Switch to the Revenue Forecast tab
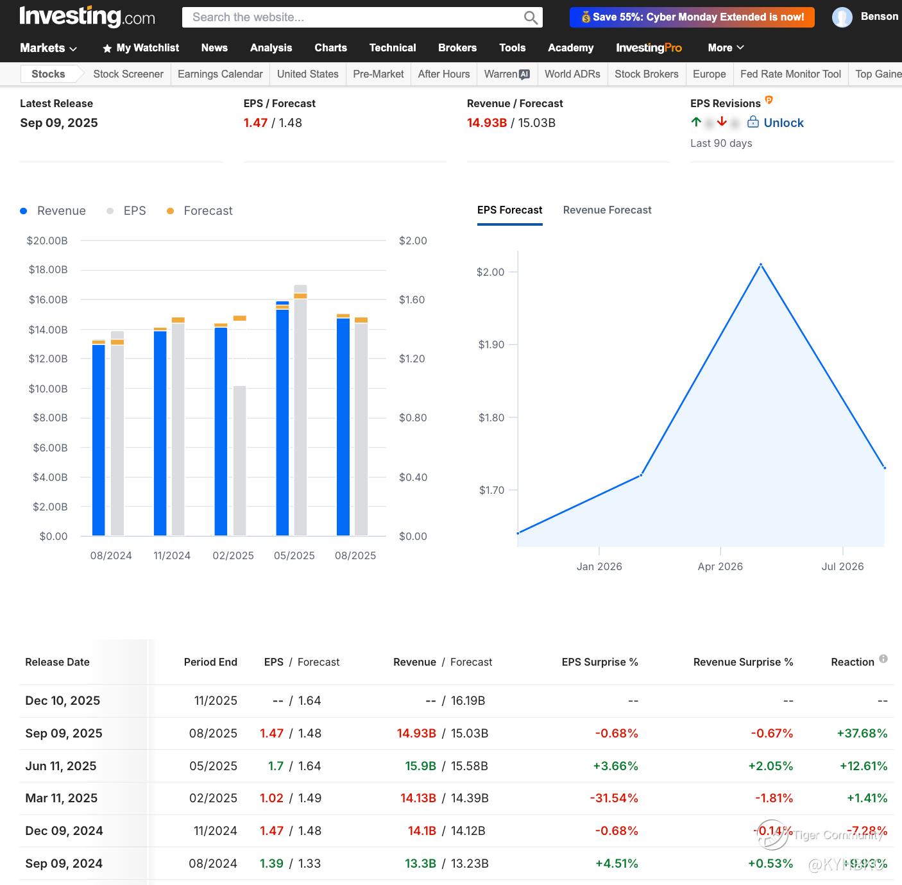This screenshot has height=885, width=902. coord(607,210)
